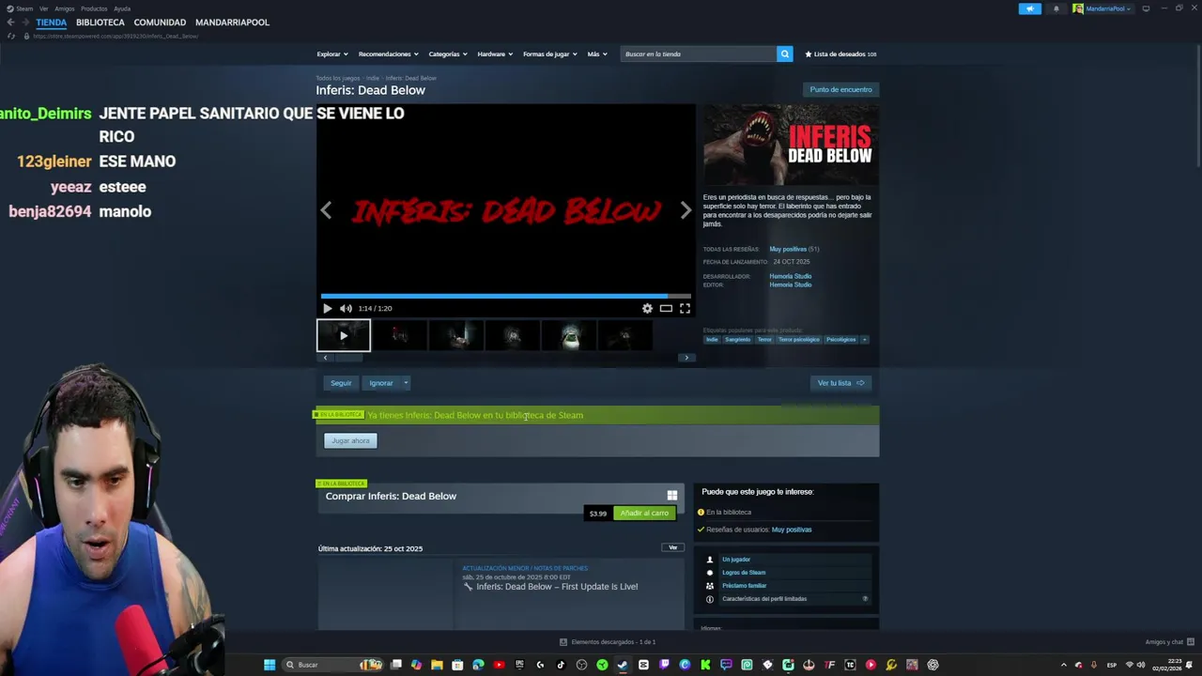Image resolution: width=1202 pixels, height=676 pixels.
Task: Open the Ignorar dropdown arrow
Action: [406, 383]
